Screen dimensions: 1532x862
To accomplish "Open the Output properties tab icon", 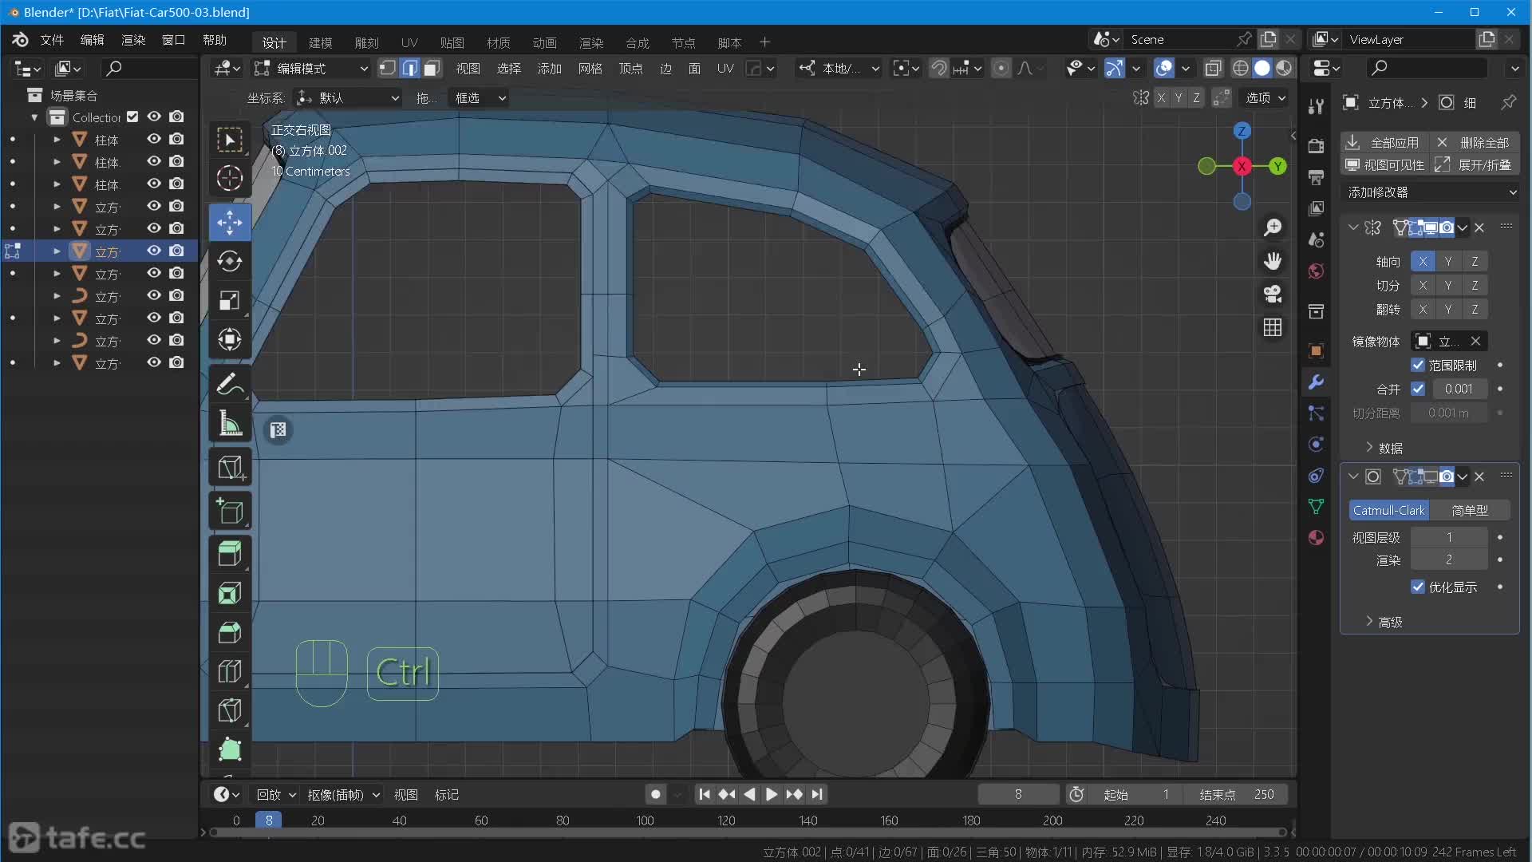I will [x=1316, y=176].
